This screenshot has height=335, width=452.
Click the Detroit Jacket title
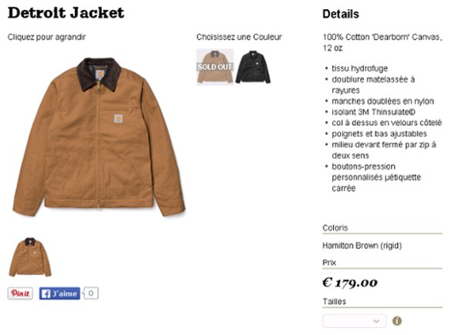tap(66, 13)
